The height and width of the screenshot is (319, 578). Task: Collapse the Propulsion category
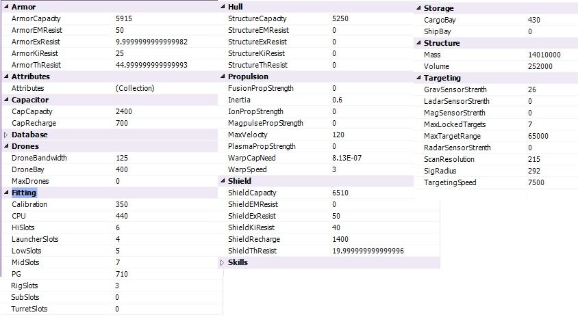(x=222, y=77)
